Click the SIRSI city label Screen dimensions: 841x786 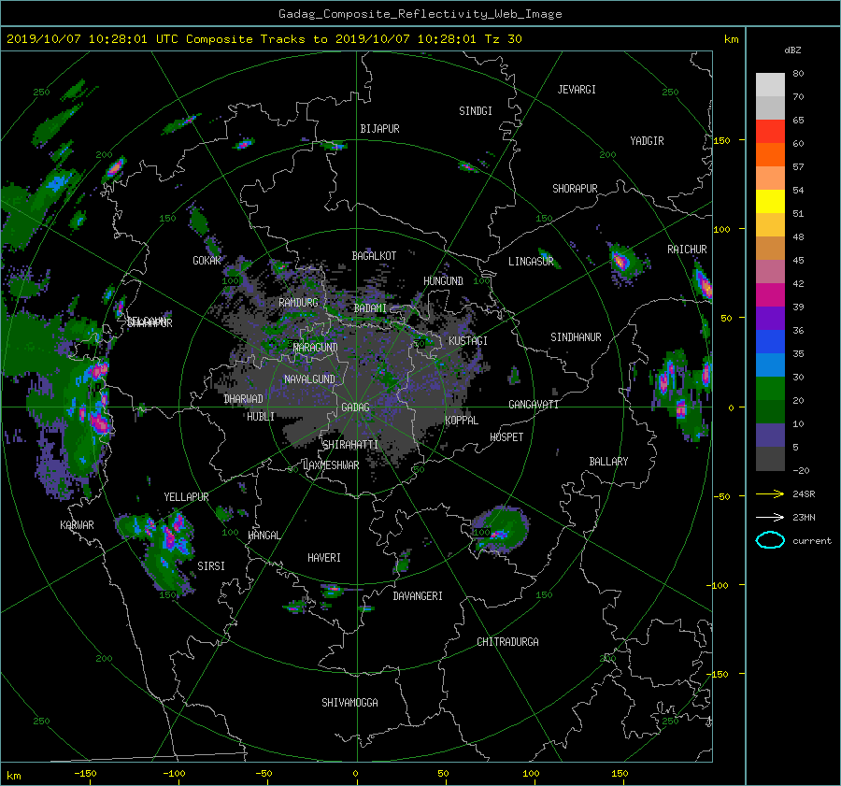[211, 566]
